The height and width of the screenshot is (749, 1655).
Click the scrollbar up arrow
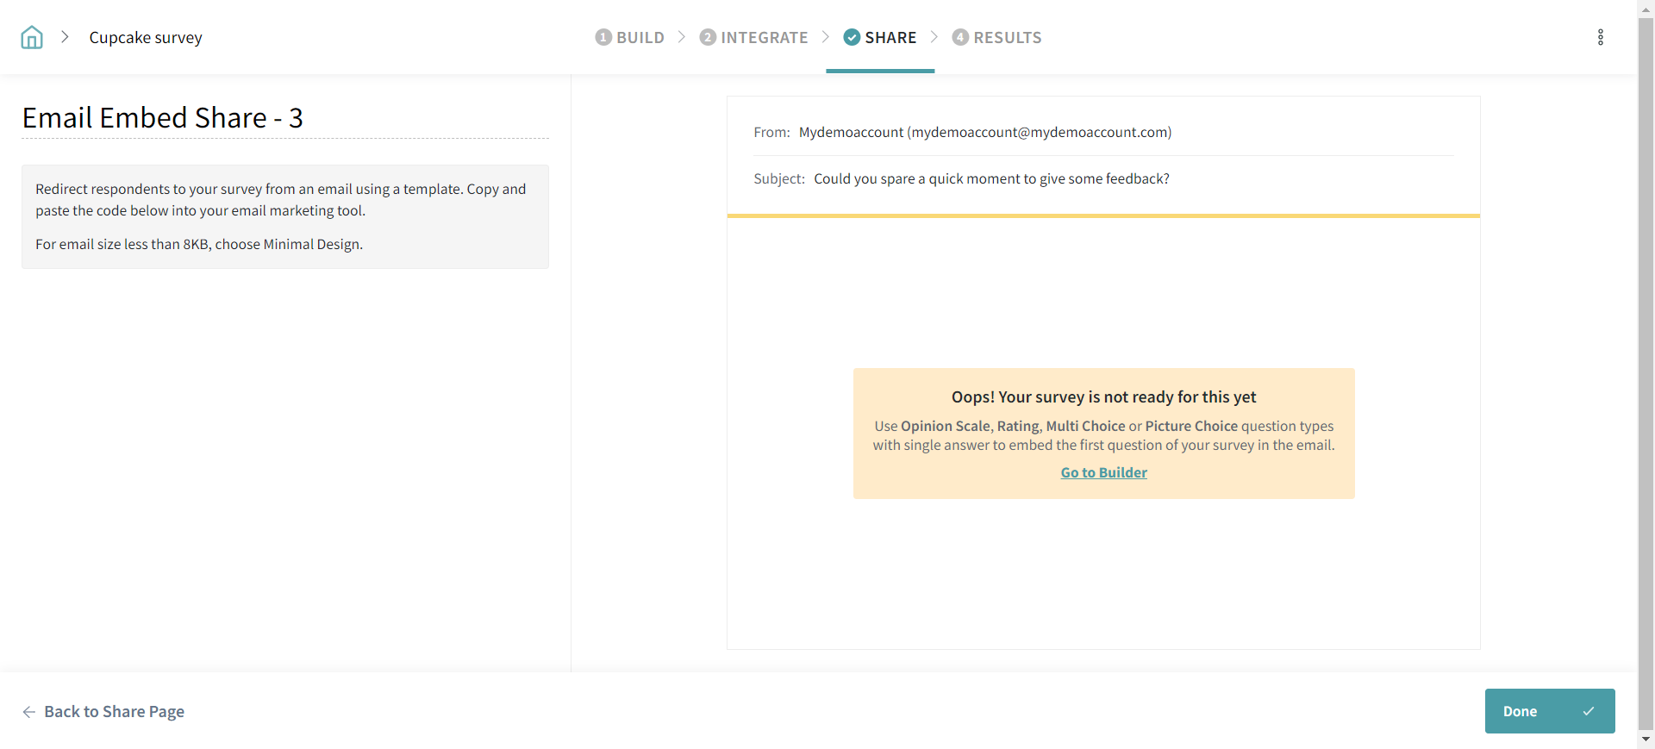[1646, 8]
